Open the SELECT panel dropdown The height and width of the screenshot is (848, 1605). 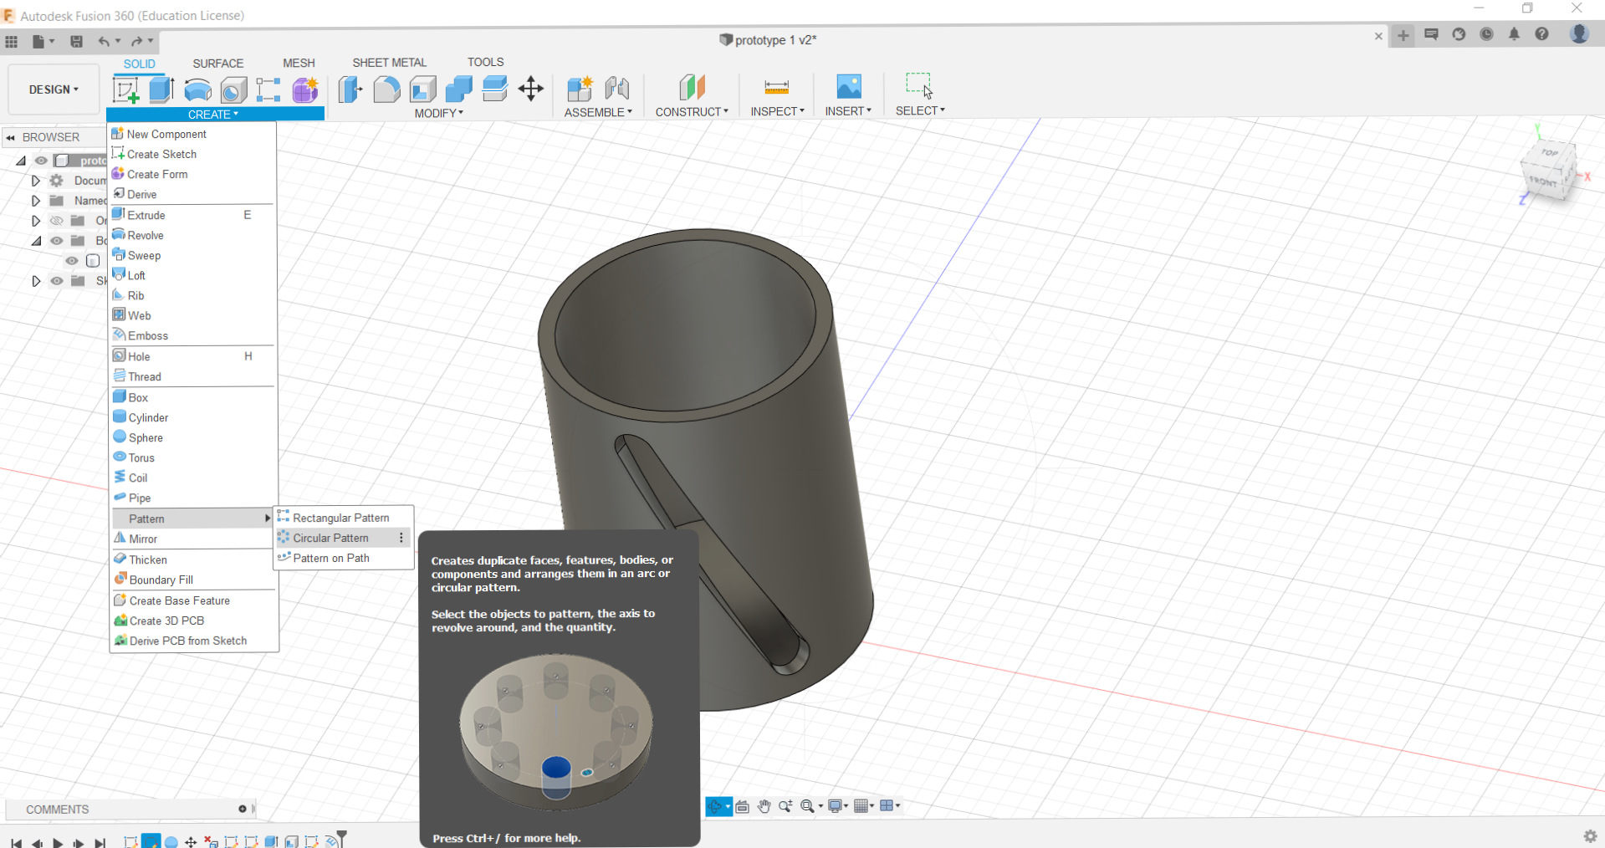[x=920, y=110]
